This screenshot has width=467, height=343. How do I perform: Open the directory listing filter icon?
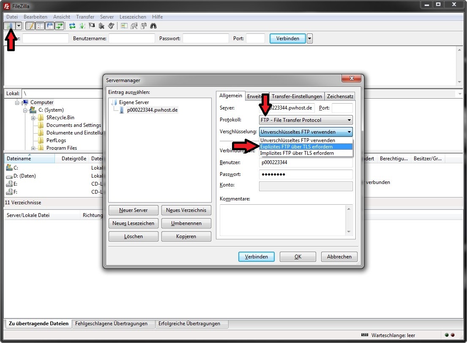(124, 26)
